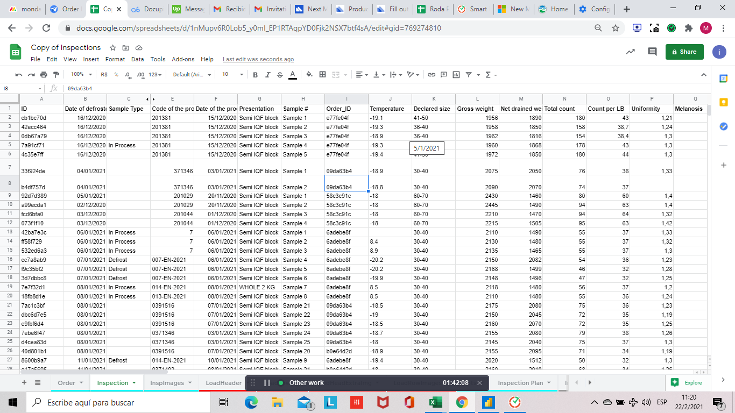Viewport: 735px width, 413px height.
Task: Click the Explore button
Action: pyautogui.click(x=687, y=382)
